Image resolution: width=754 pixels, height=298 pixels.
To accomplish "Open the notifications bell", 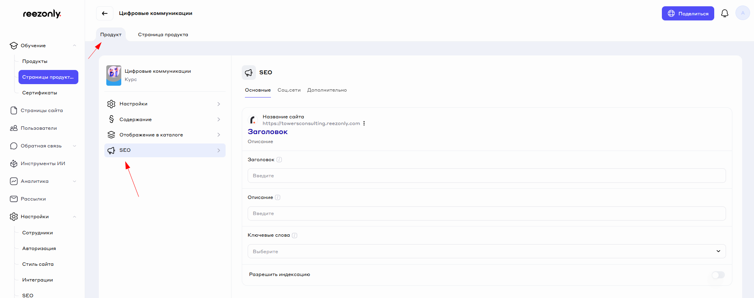I will pos(724,13).
